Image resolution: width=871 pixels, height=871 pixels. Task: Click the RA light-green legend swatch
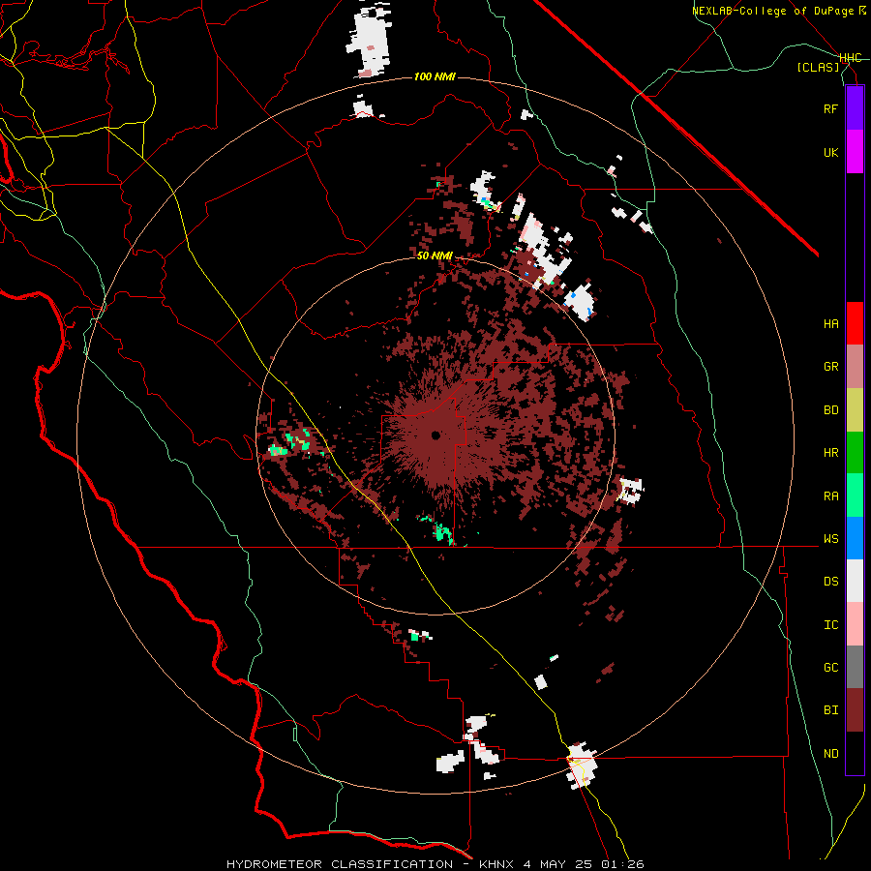point(855,496)
